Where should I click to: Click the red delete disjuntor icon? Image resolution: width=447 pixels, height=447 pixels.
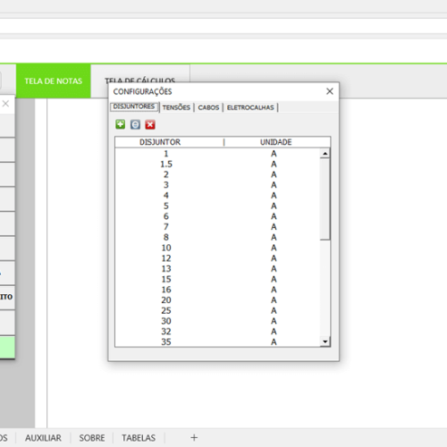tap(150, 124)
